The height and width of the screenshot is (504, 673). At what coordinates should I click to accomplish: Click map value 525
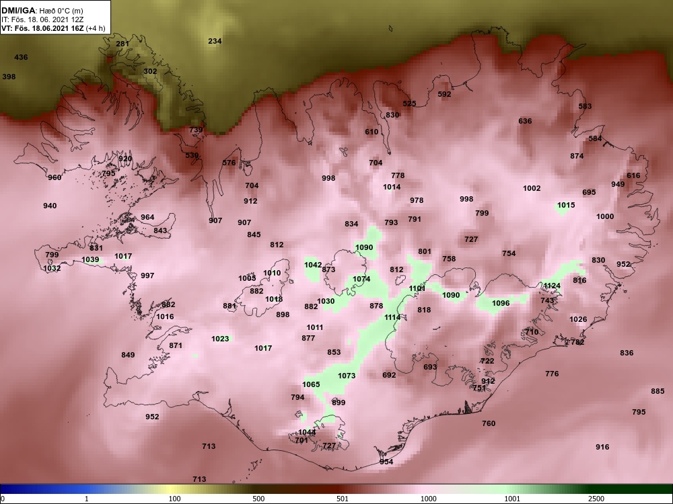(409, 103)
